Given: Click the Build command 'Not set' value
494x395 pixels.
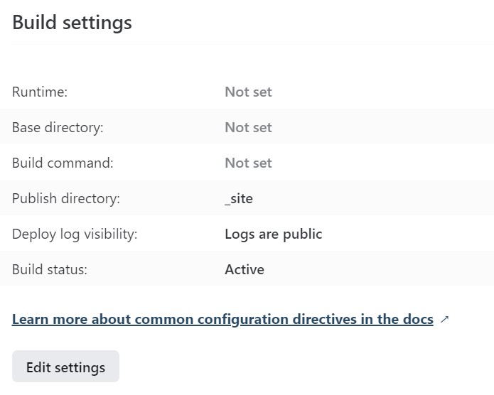Looking at the screenshot, I should click(248, 163).
